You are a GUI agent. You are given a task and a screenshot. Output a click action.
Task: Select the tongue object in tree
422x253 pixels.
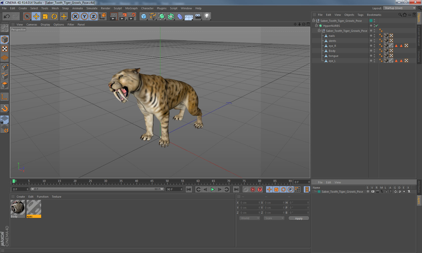tap(333, 56)
